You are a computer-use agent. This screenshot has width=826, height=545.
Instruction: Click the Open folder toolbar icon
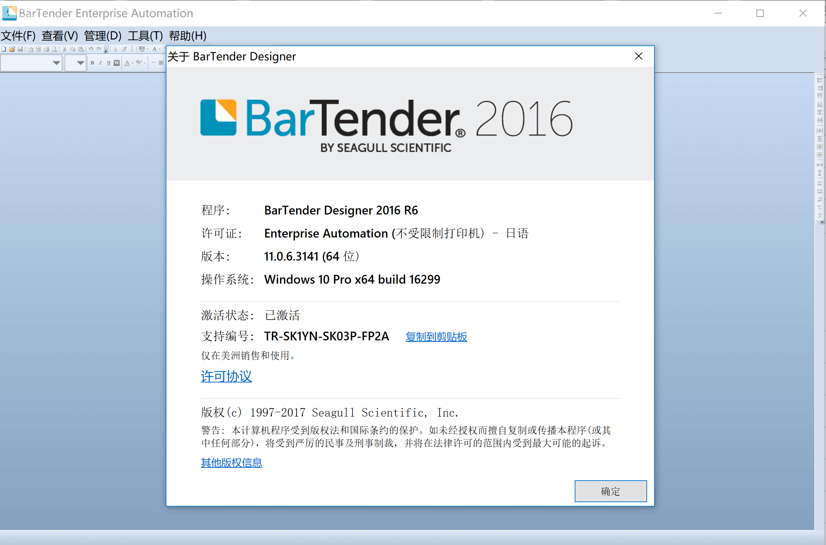[12, 49]
